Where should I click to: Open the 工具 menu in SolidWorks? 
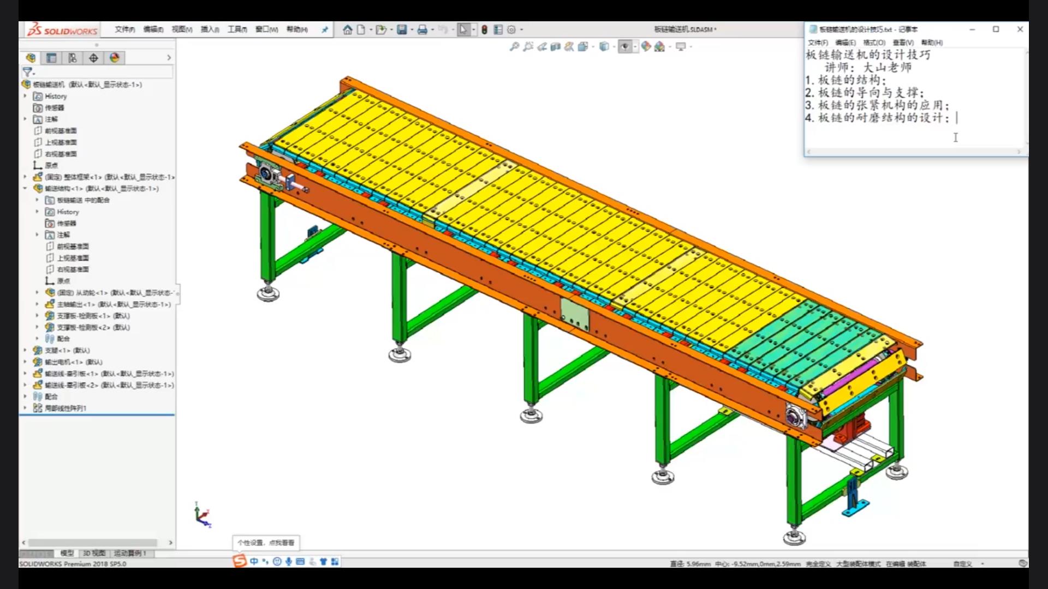[x=237, y=29]
